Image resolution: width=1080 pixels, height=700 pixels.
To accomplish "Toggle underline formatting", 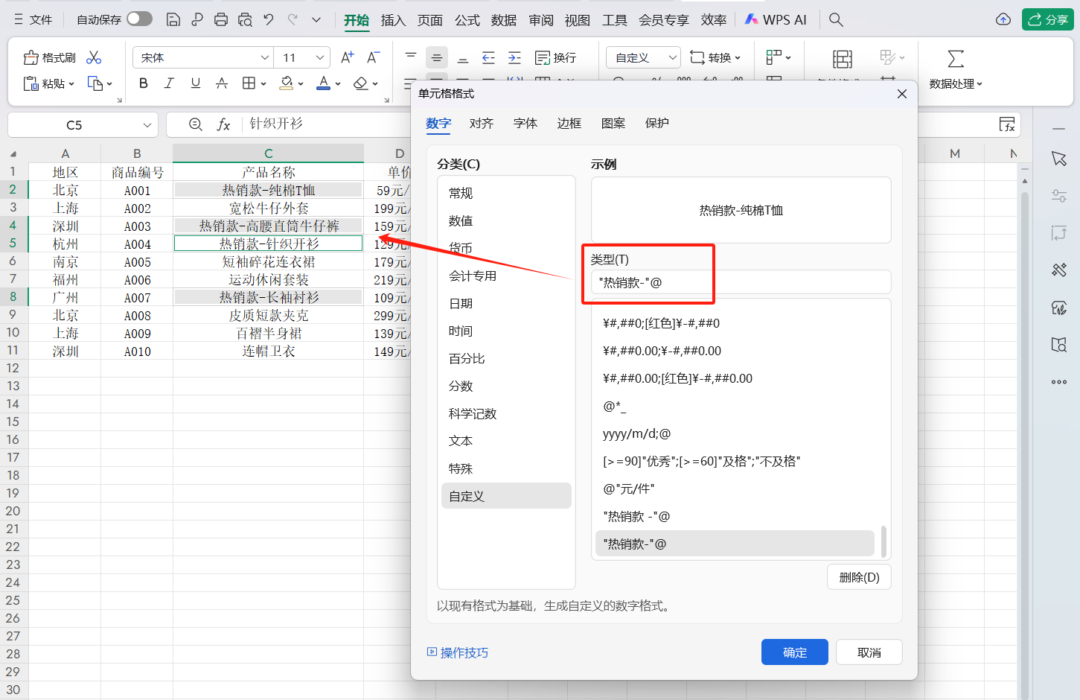I will pos(195,83).
